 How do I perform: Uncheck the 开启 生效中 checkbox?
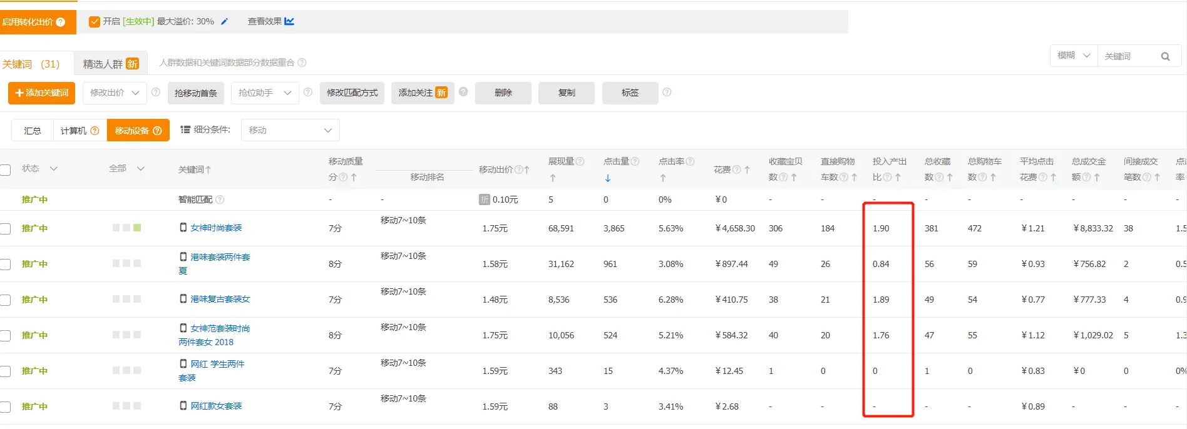(95, 22)
